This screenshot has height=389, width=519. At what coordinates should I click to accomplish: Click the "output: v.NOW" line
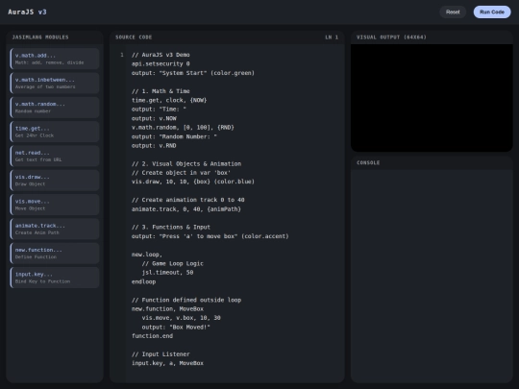coord(154,118)
